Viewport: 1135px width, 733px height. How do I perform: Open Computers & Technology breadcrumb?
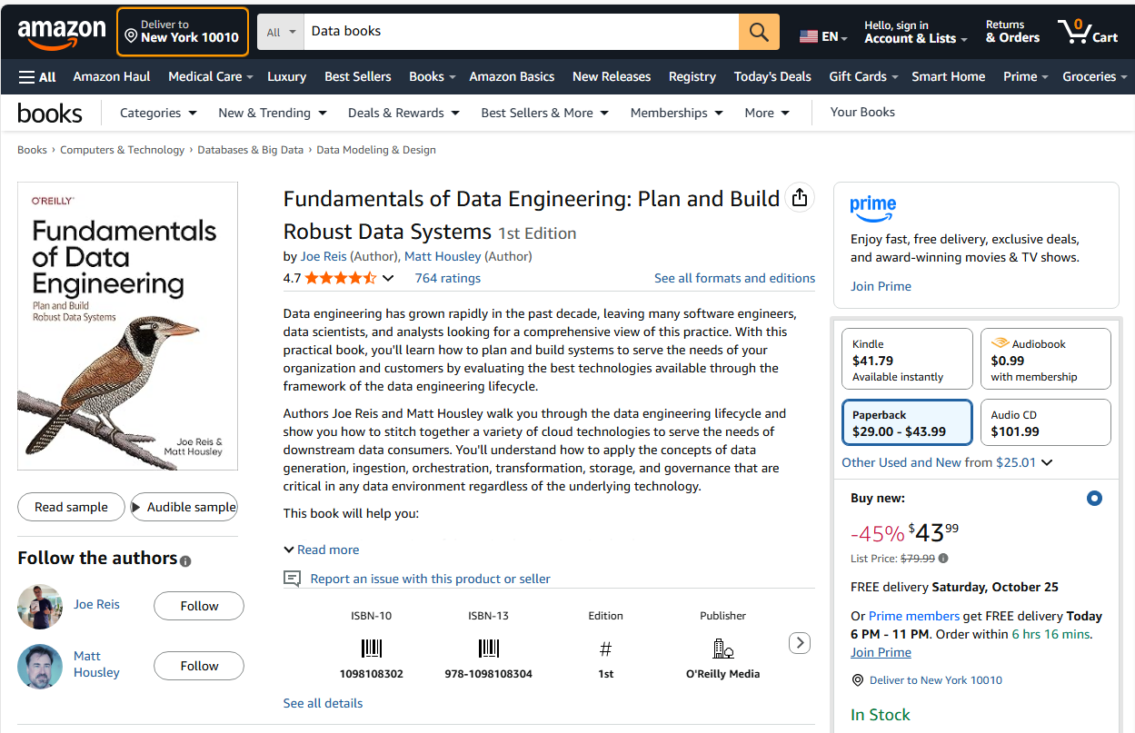coord(122,150)
